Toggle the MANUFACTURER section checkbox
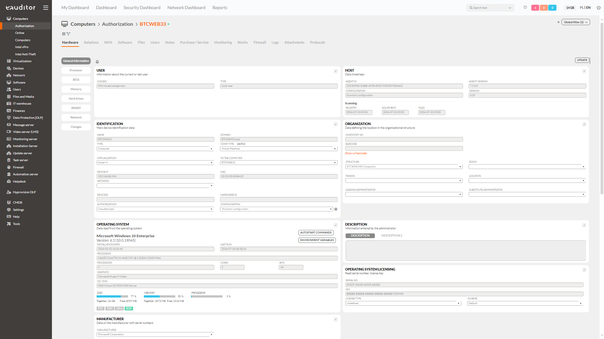604x339 pixels. pyautogui.click(x=336, y=320)
